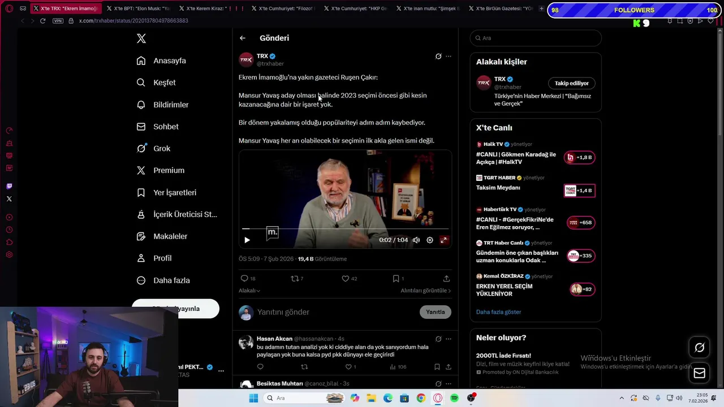Open Premium page

[161, 170]
